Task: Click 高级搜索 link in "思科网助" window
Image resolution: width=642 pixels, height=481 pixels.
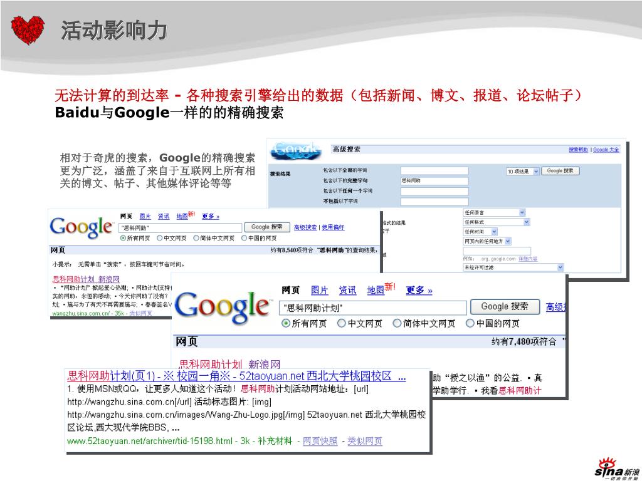Action: (305, 227)
